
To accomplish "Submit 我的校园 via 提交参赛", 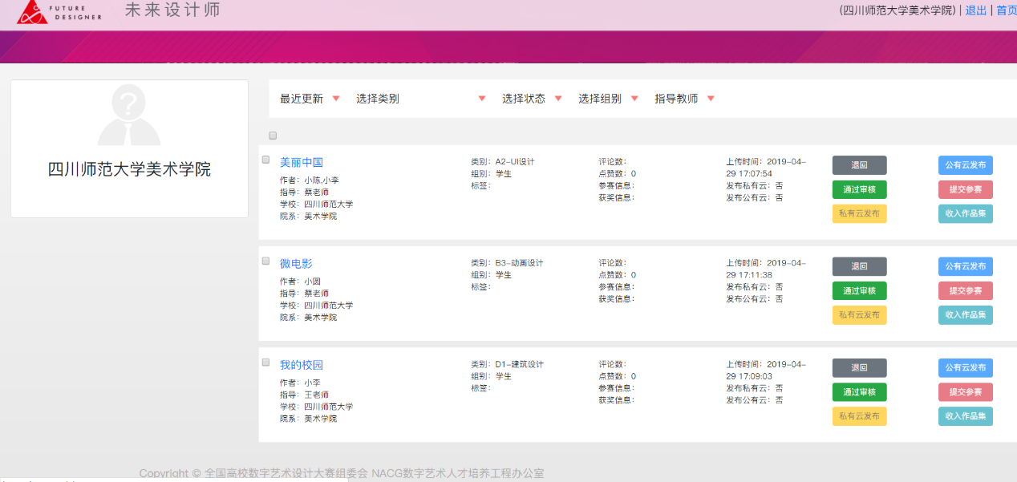I will pos(966,392).
